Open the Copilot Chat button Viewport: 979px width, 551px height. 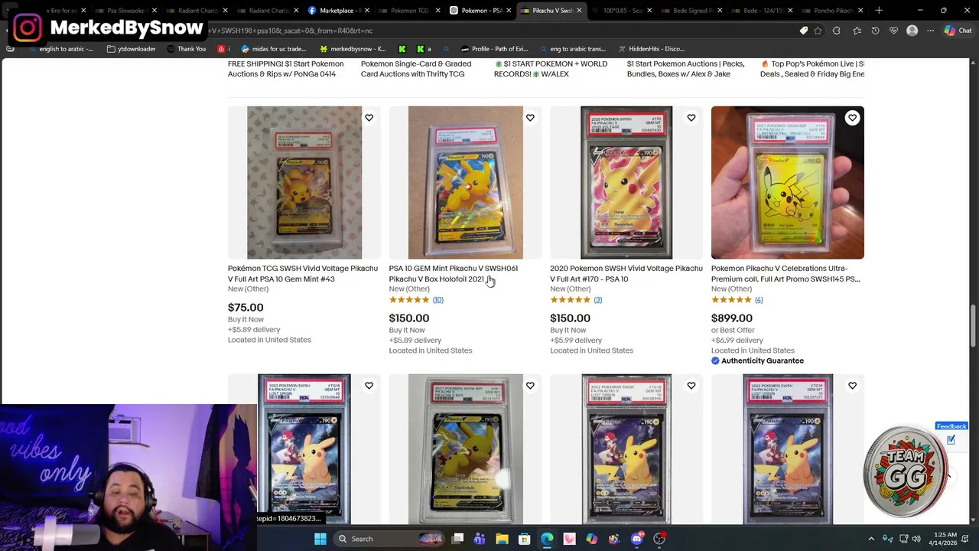[958, 31]
